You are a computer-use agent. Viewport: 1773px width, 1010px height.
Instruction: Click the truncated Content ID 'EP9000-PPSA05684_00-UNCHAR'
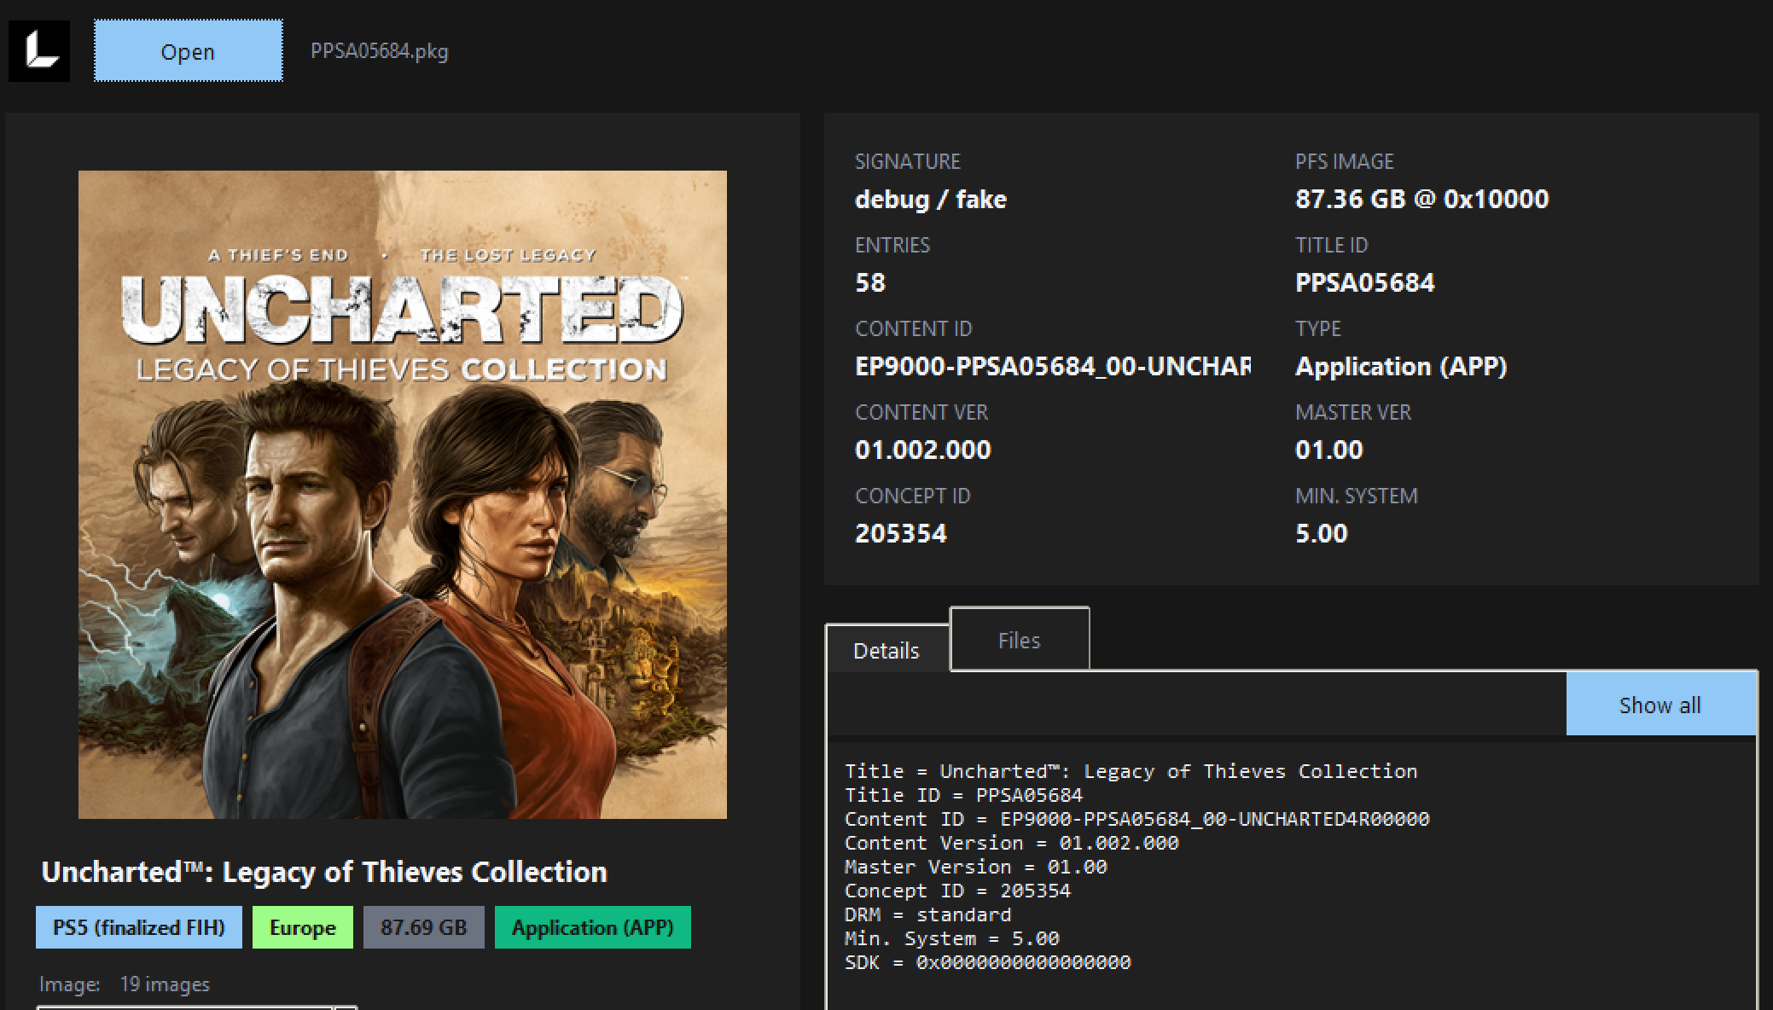point(1053,366)
